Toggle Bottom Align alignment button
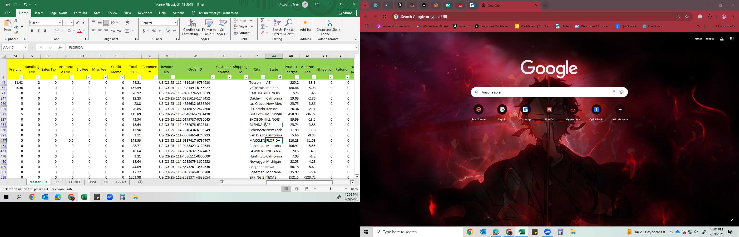 click(106, 23)
